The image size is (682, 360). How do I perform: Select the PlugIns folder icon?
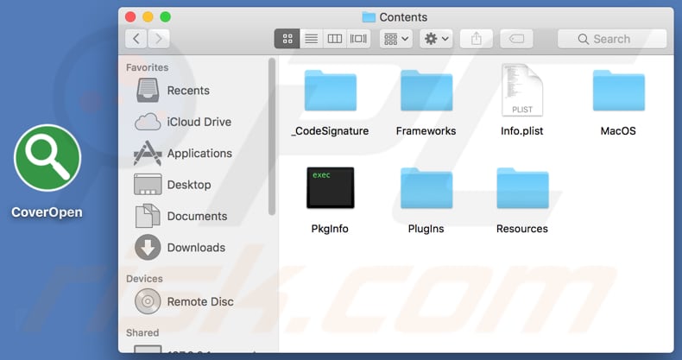coord(426,188)
